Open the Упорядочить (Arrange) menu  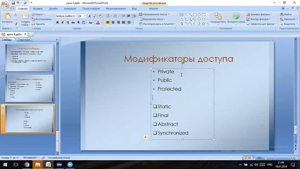[x=218, y=19]
